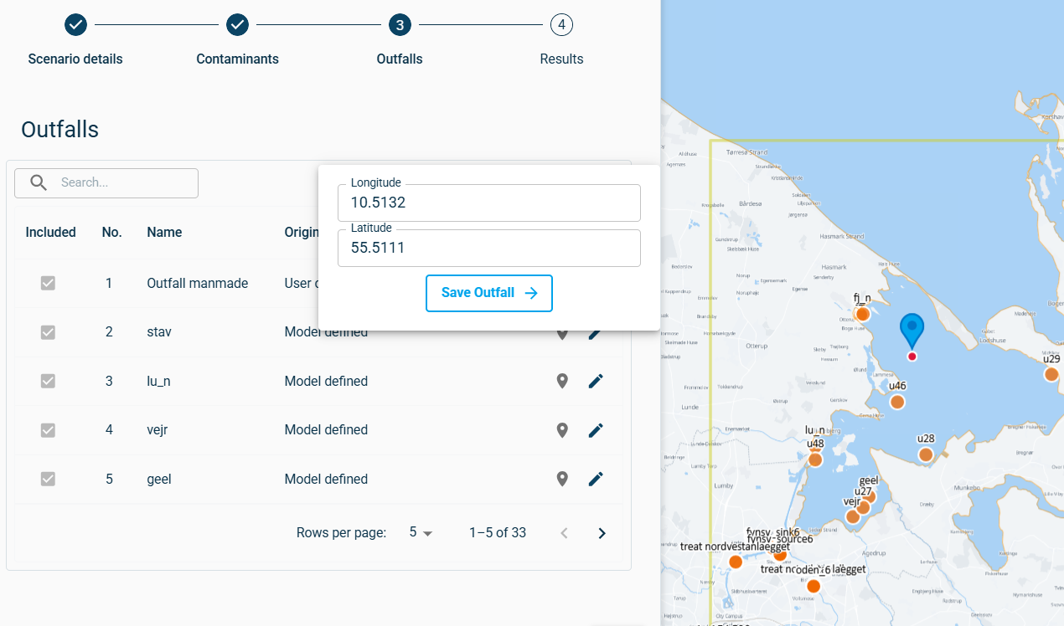Click the blue location marker on map
The image size is (1064, 626).
pos(912,330)
